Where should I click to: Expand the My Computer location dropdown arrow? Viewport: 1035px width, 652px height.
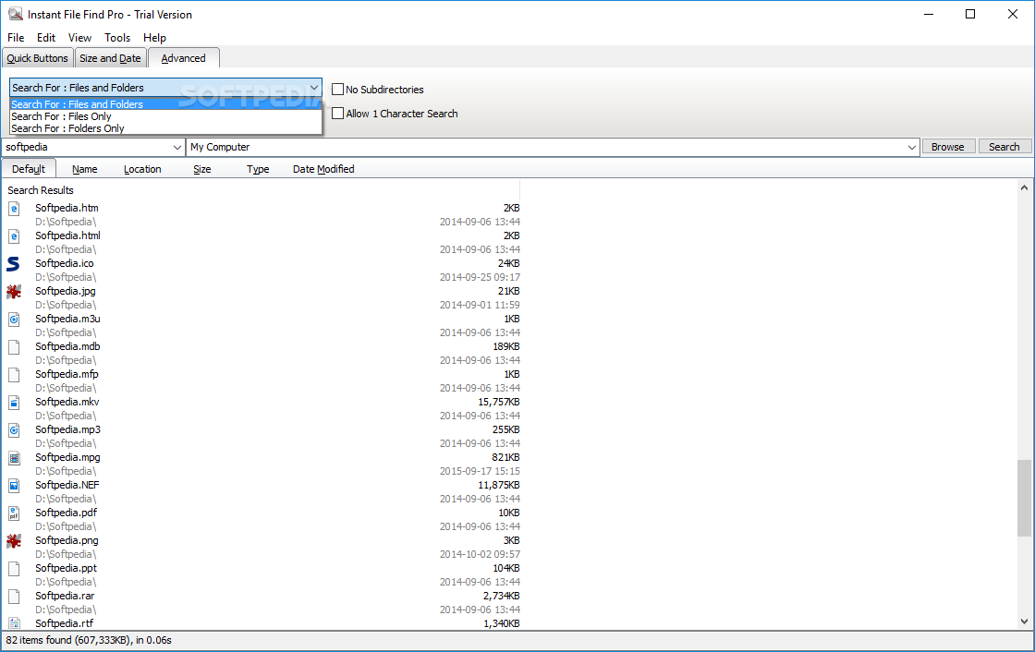point(911,147)
